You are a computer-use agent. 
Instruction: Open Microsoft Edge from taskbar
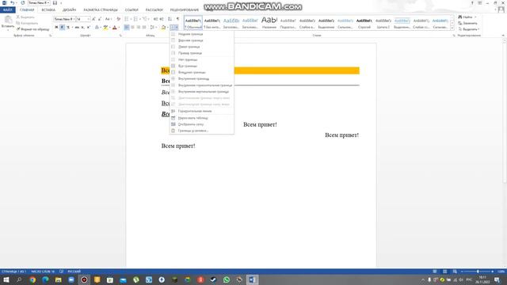45,279
